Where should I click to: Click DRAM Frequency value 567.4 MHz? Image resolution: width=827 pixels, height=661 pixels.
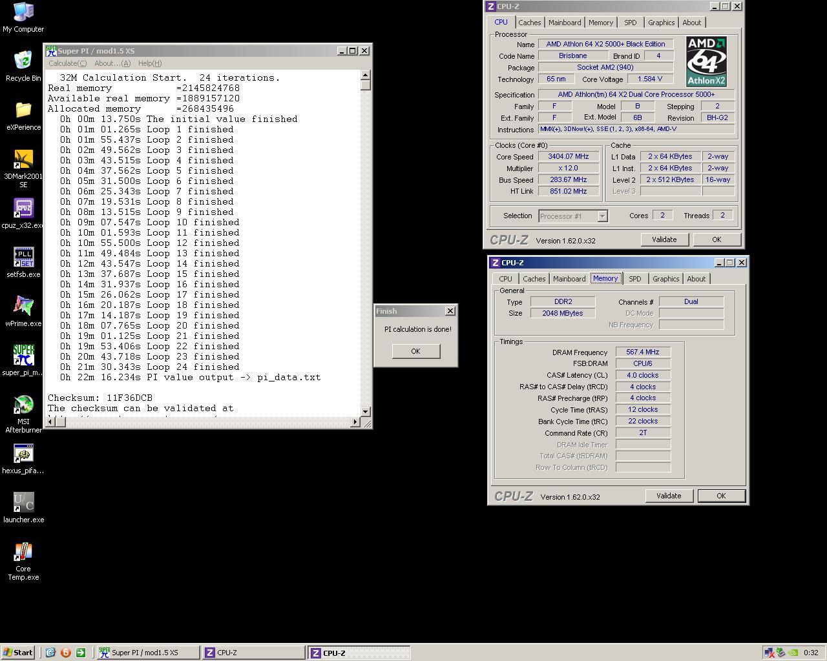(x=643, y=352)
